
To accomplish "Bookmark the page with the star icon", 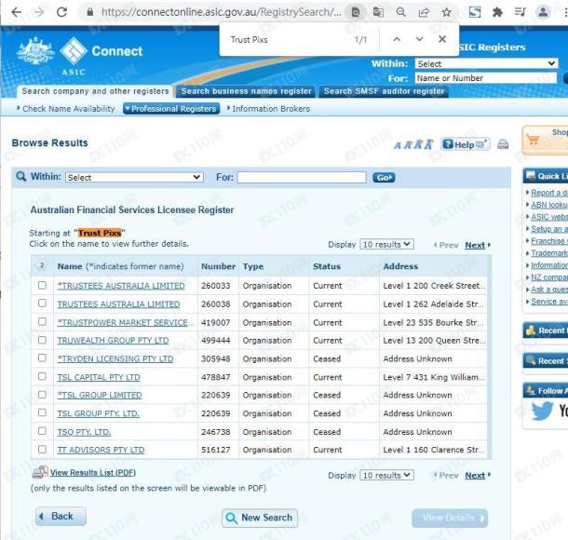I will tap(446, 12).
